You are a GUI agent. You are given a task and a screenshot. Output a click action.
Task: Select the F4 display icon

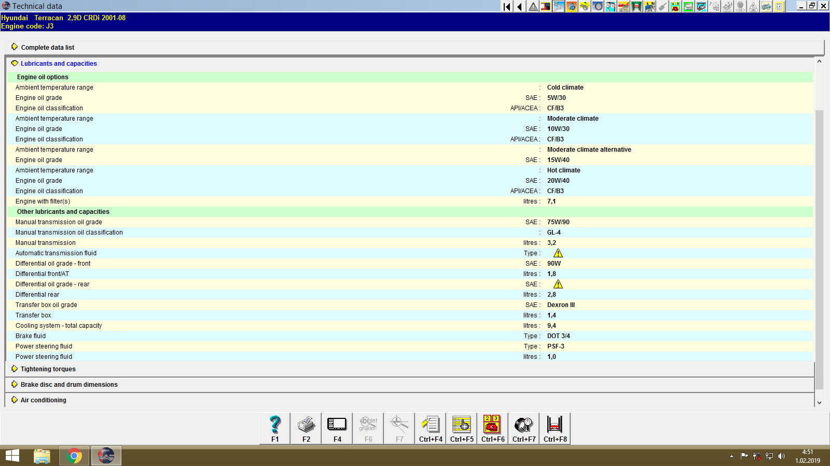(337, 428)
